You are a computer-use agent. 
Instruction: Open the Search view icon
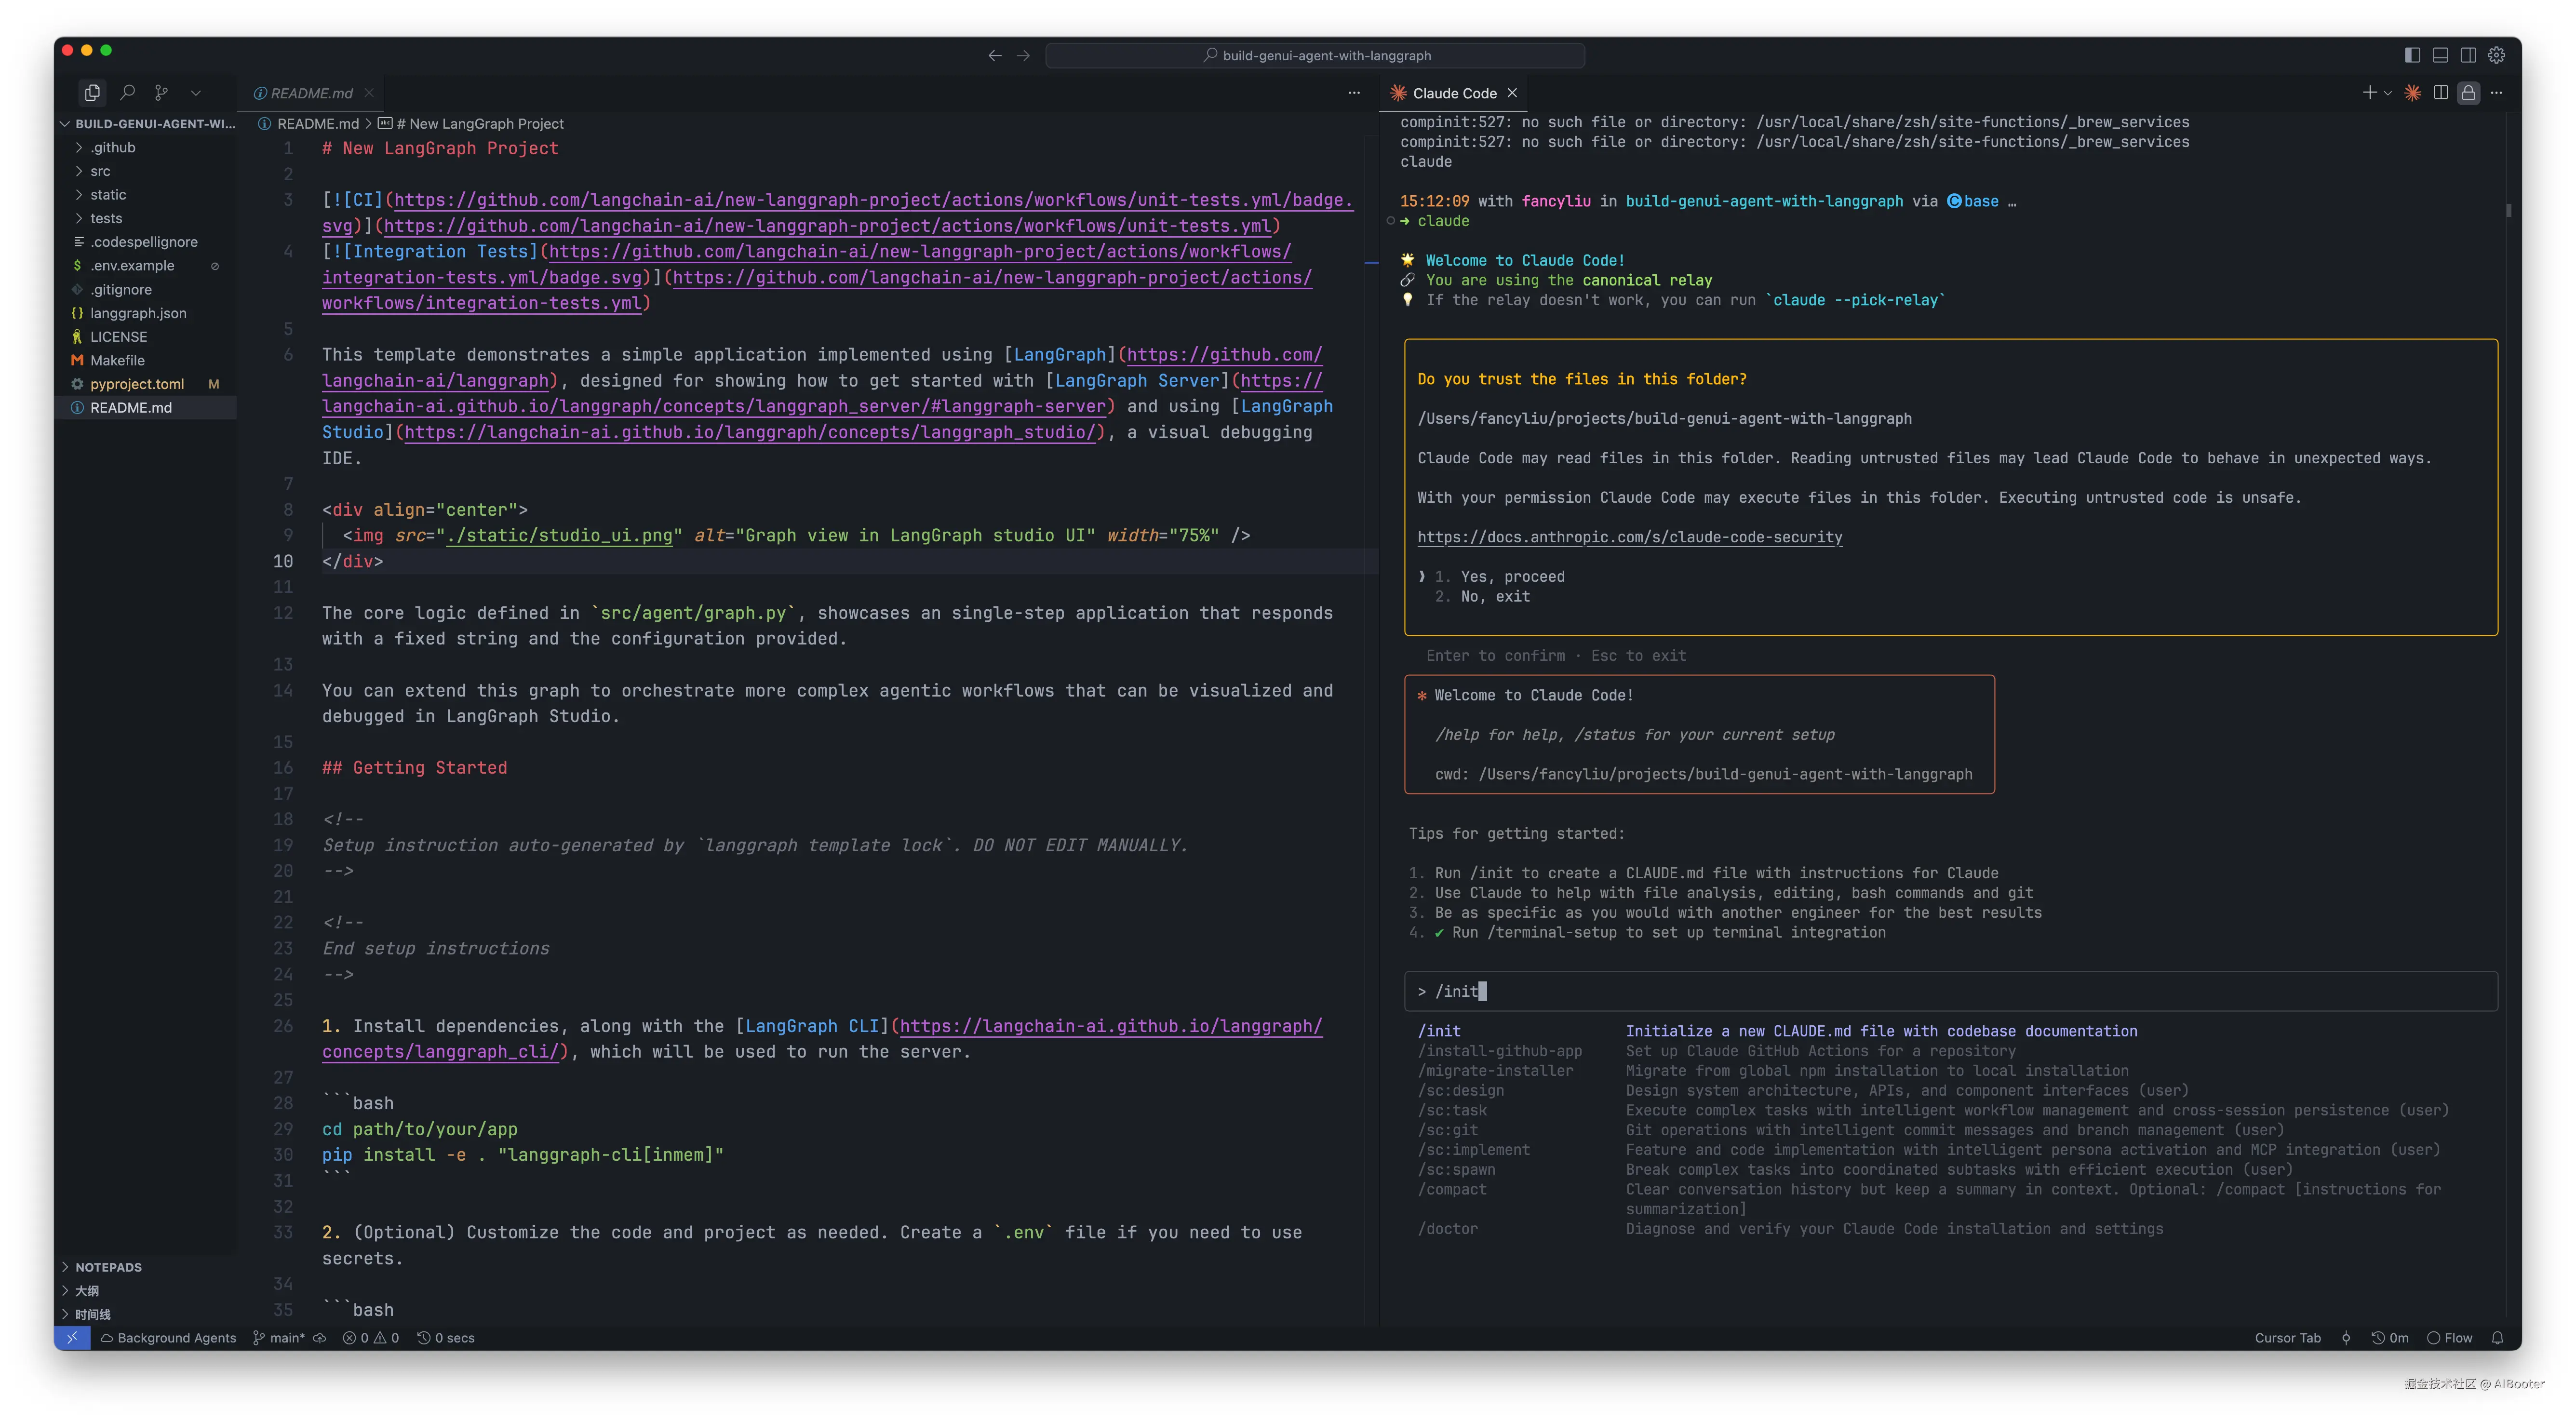tap(127, 93)
